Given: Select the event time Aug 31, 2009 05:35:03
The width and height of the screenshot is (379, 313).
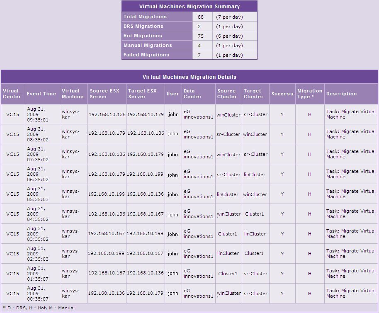Looking at the screenshot, I should tap(37, 194).
